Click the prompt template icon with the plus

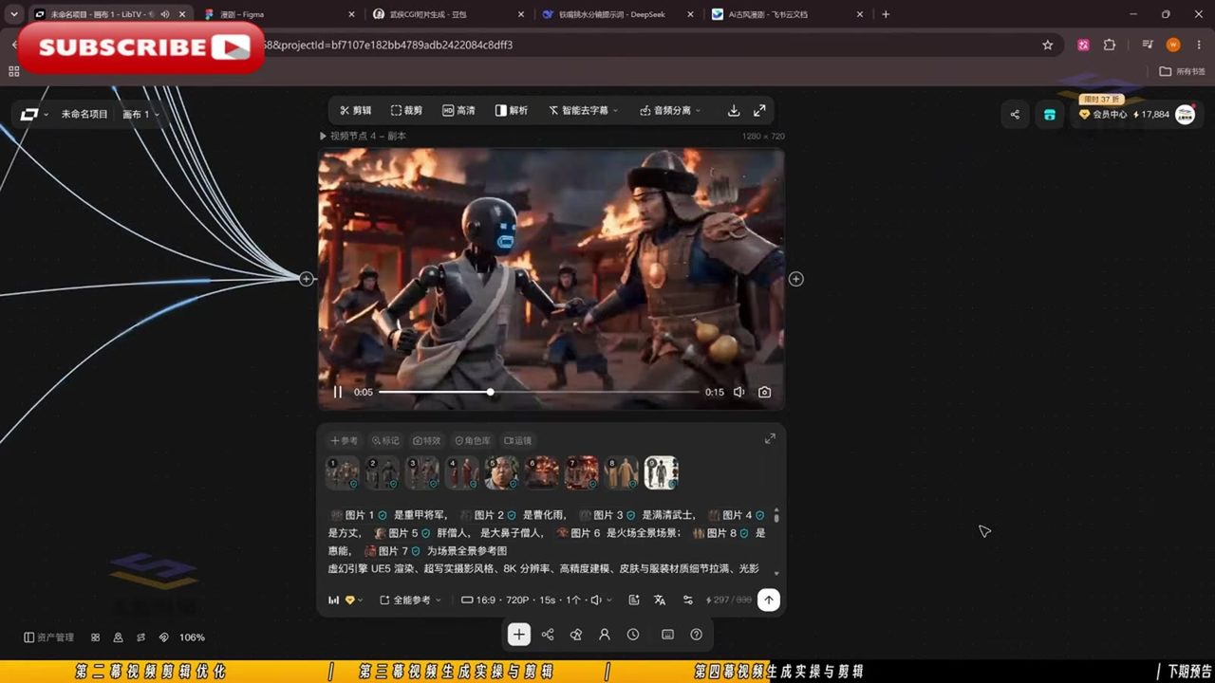(634, 600)
